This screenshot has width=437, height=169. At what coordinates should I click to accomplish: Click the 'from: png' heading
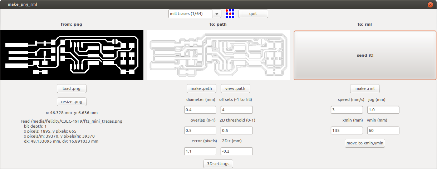click(x=72, y=25)
